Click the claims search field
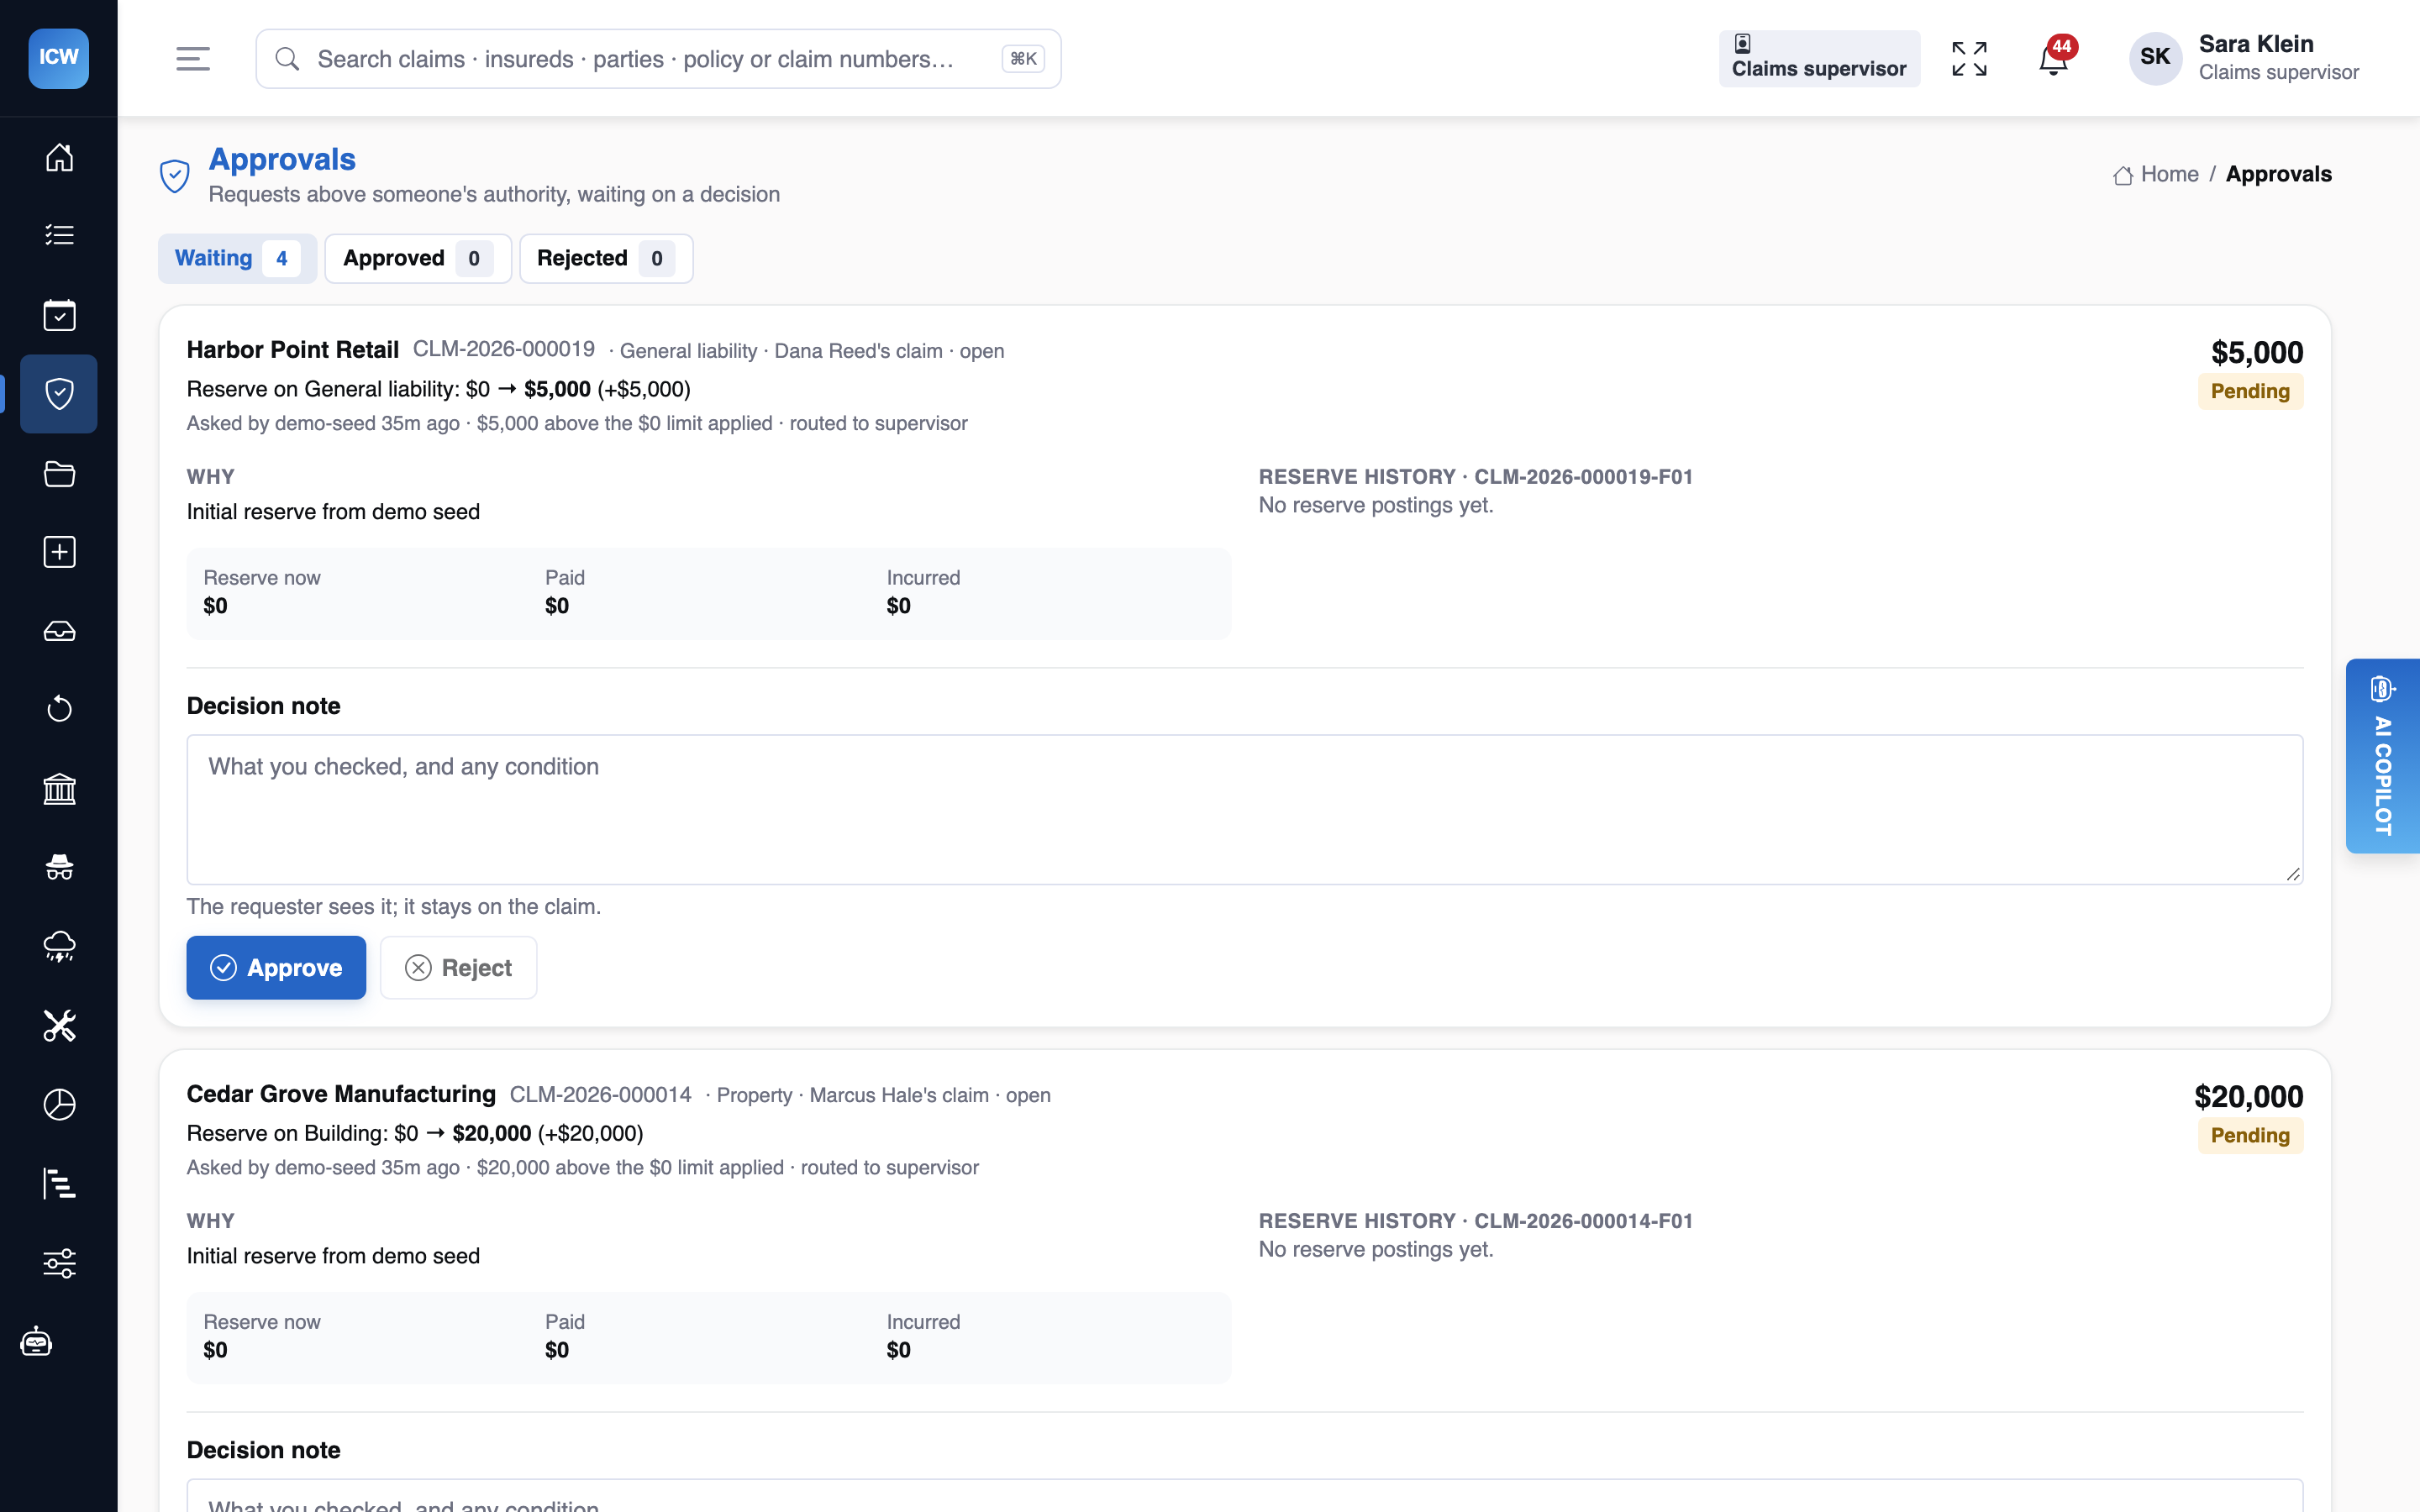Viewport: 2420px width, 1512px height. point(658,59)
